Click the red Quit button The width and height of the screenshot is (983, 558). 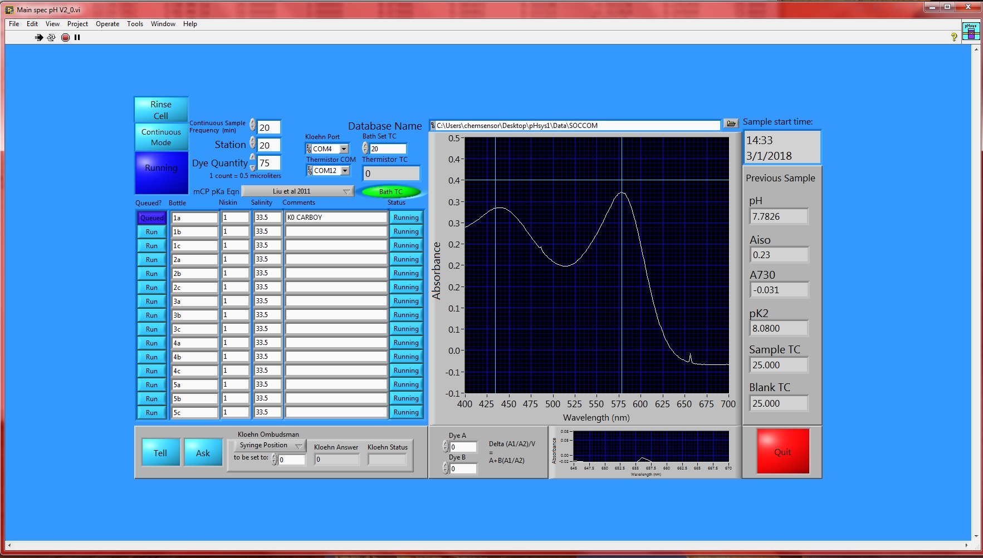[783, 452]
